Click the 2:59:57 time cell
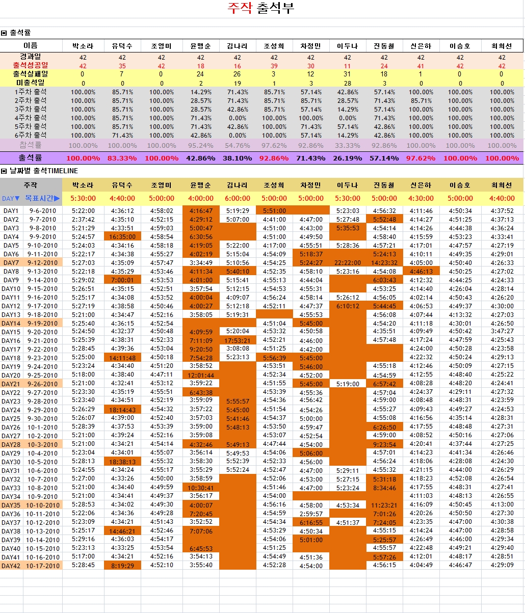Image resolution: width=525 pixels, height=613 pixels. [311, 514]
